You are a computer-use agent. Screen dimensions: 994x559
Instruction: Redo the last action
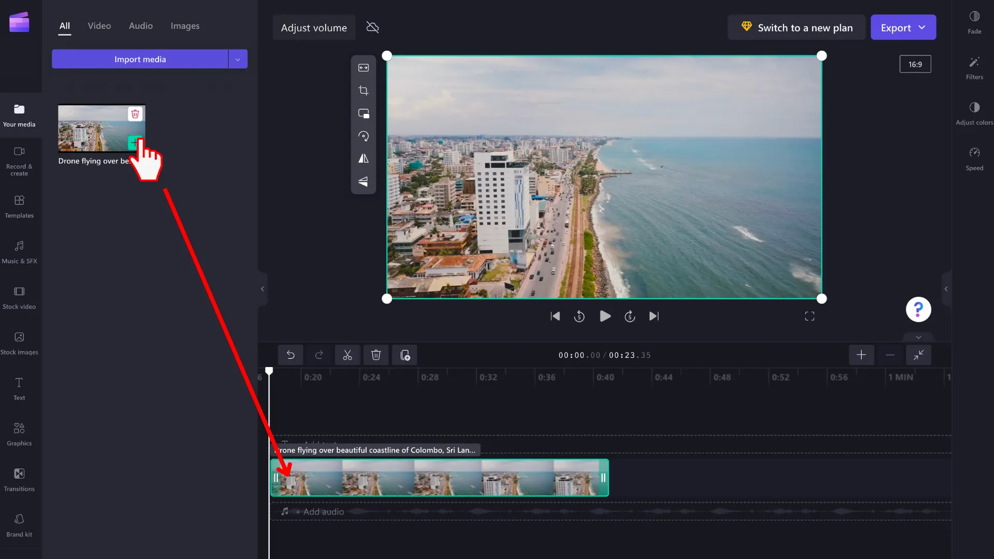[x=319, y=355]
